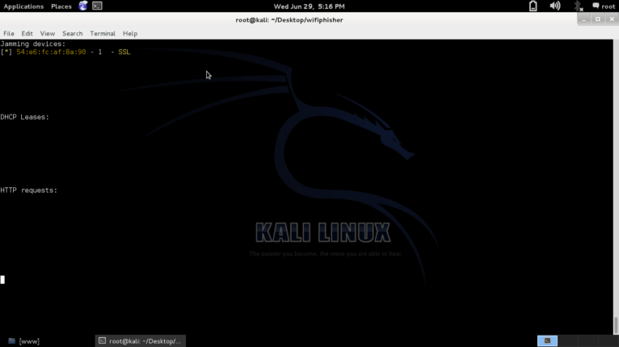The height and width of the screenshot is (347, 619).
Task: Click the Bluetooth indicator icon
Action: [578, 6]
